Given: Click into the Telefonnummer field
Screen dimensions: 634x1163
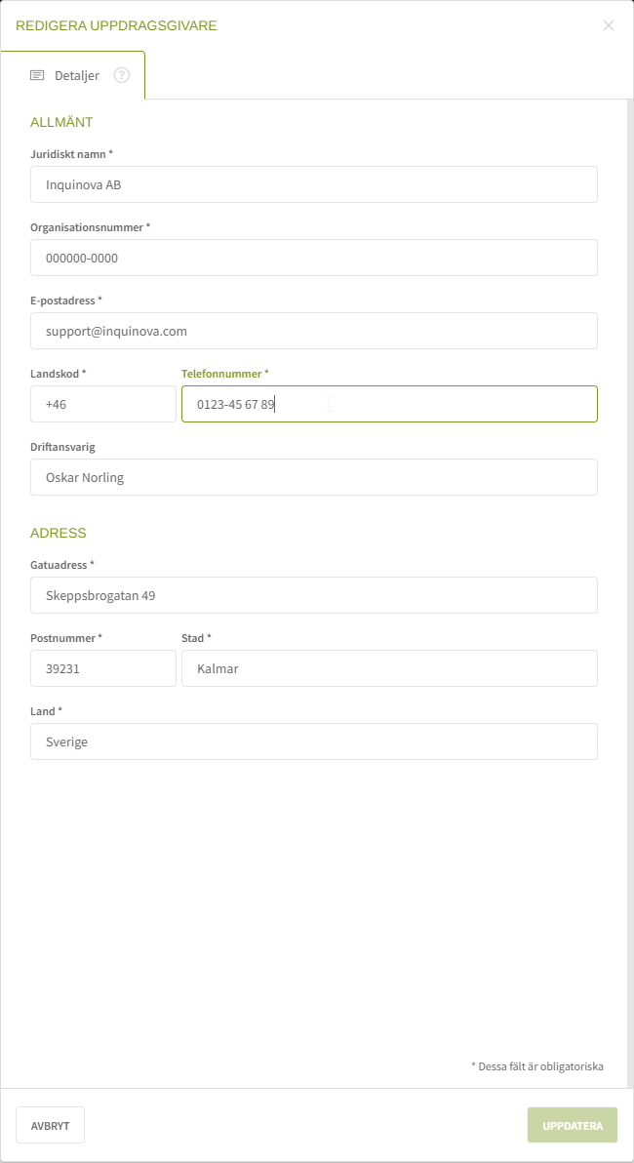Looking at the screenshot, I should tap(388, 404).
